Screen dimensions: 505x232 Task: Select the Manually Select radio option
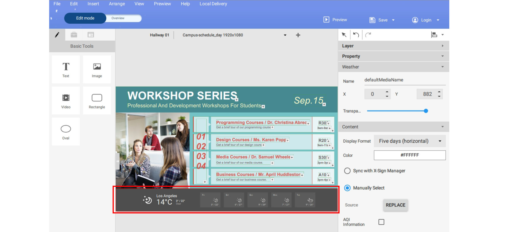click(x=347, y=188)
